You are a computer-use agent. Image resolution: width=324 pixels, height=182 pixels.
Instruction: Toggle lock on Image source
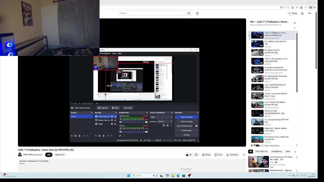point(115,124)
